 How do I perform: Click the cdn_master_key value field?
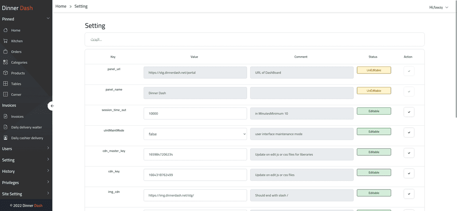[195, 154]
